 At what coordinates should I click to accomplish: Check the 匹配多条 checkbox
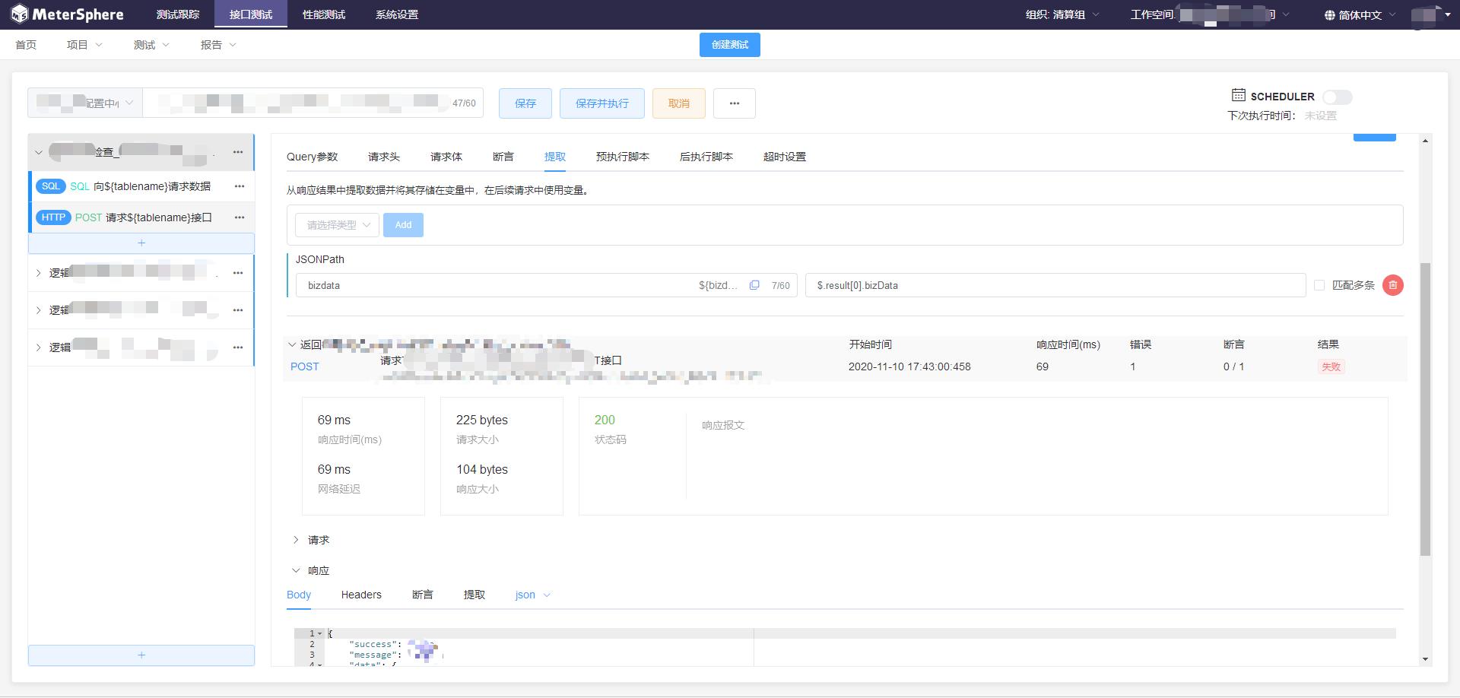click(x=1319, y=284)
